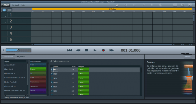Switch to the single arranger view icon
This screenshot has width=196, height=104.
click(x=4, y=10)
